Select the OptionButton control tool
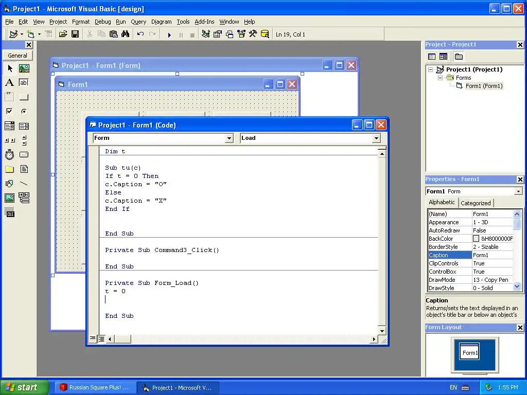 click(24, 111)
